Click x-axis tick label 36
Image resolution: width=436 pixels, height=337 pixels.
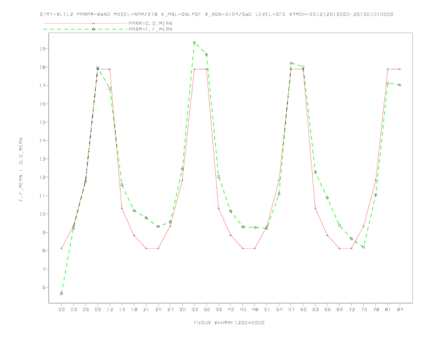pos(206,309)
